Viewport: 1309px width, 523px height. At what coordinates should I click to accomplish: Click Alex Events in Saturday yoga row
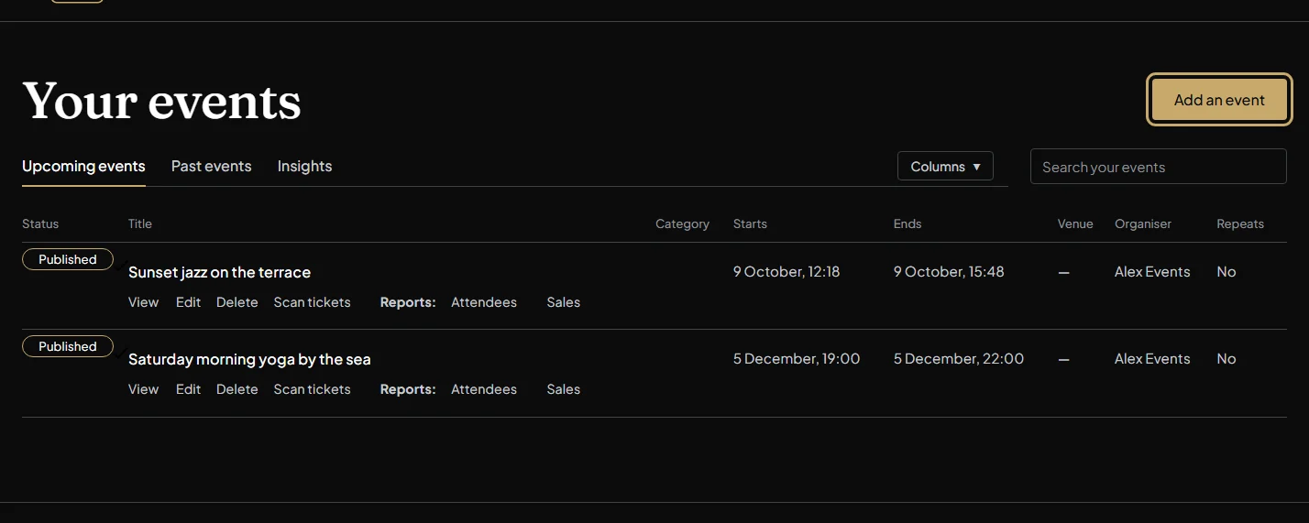tap(1152, 359)
